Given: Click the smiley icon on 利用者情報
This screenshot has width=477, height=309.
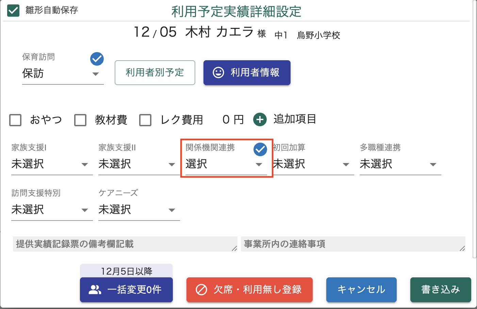Looking at the screenshot, I should tap(218, 72).
